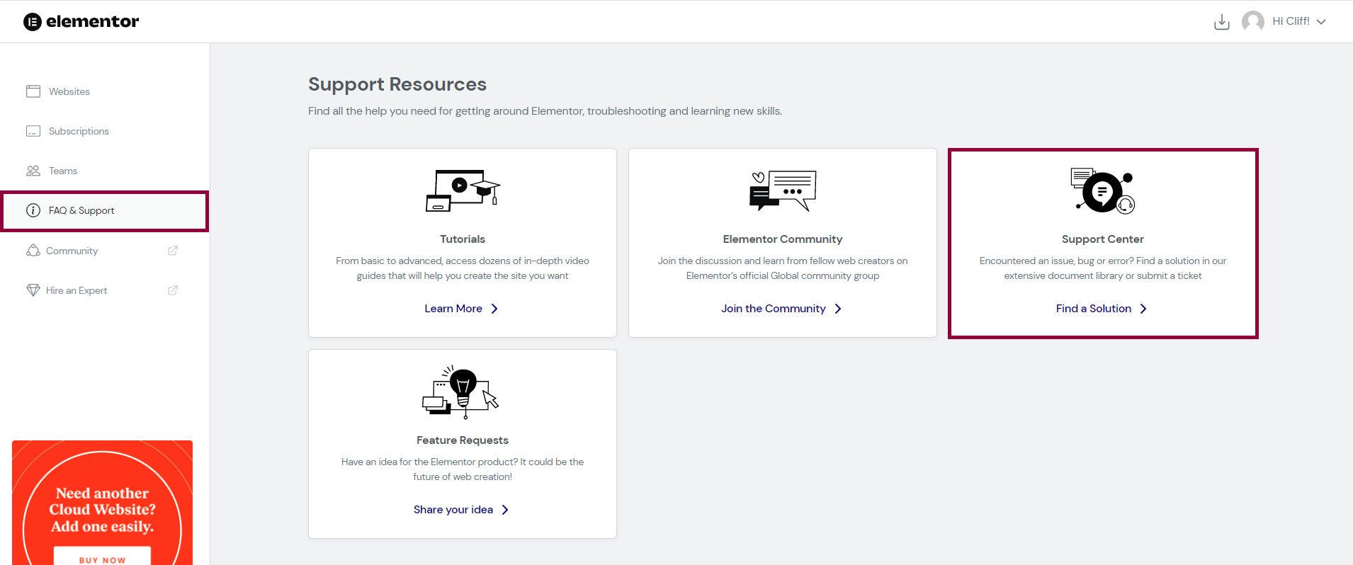Click external link icon beside Hire an Expert
This screenshot has height=565, width=1353.
click(173, 290)
